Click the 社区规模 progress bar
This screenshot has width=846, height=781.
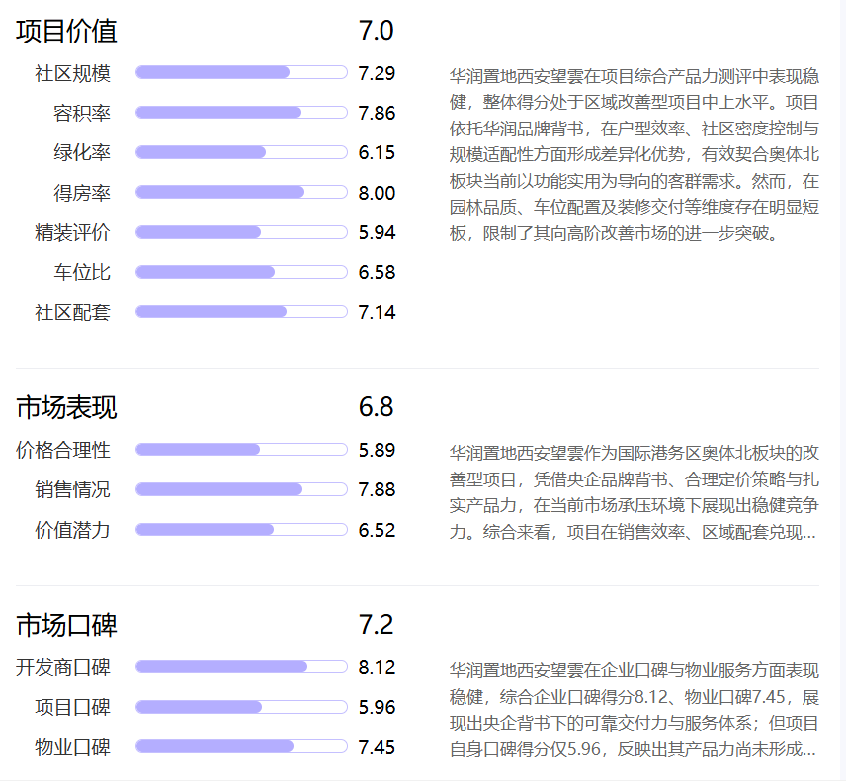[241, 72]
